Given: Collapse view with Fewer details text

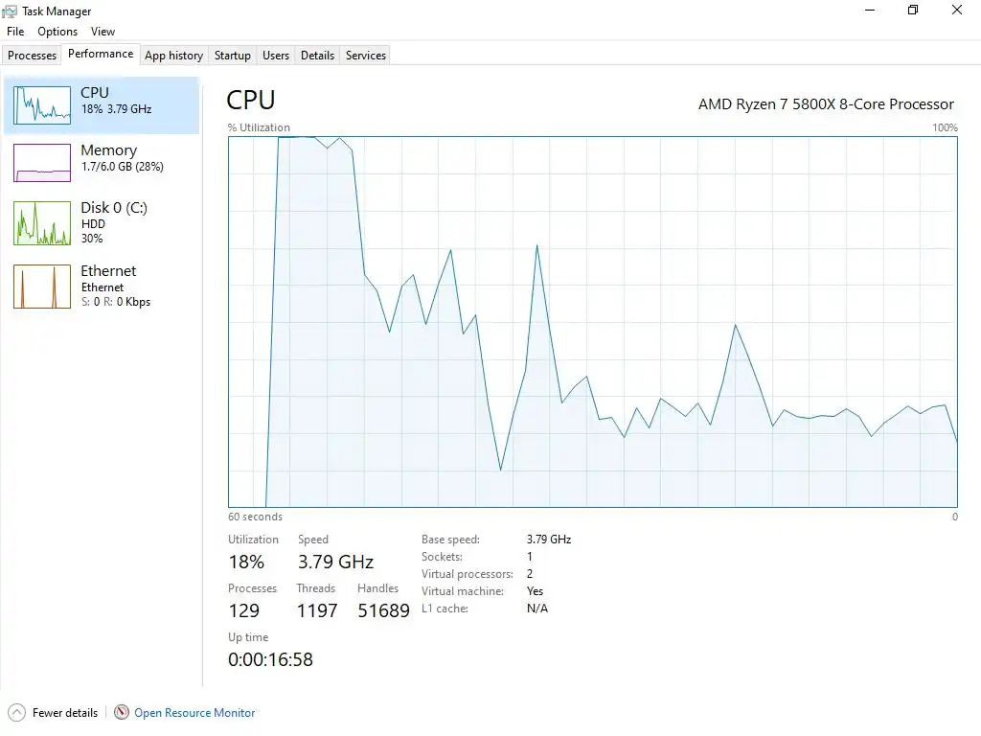Looking at the screenshot, I should [65, 713].
